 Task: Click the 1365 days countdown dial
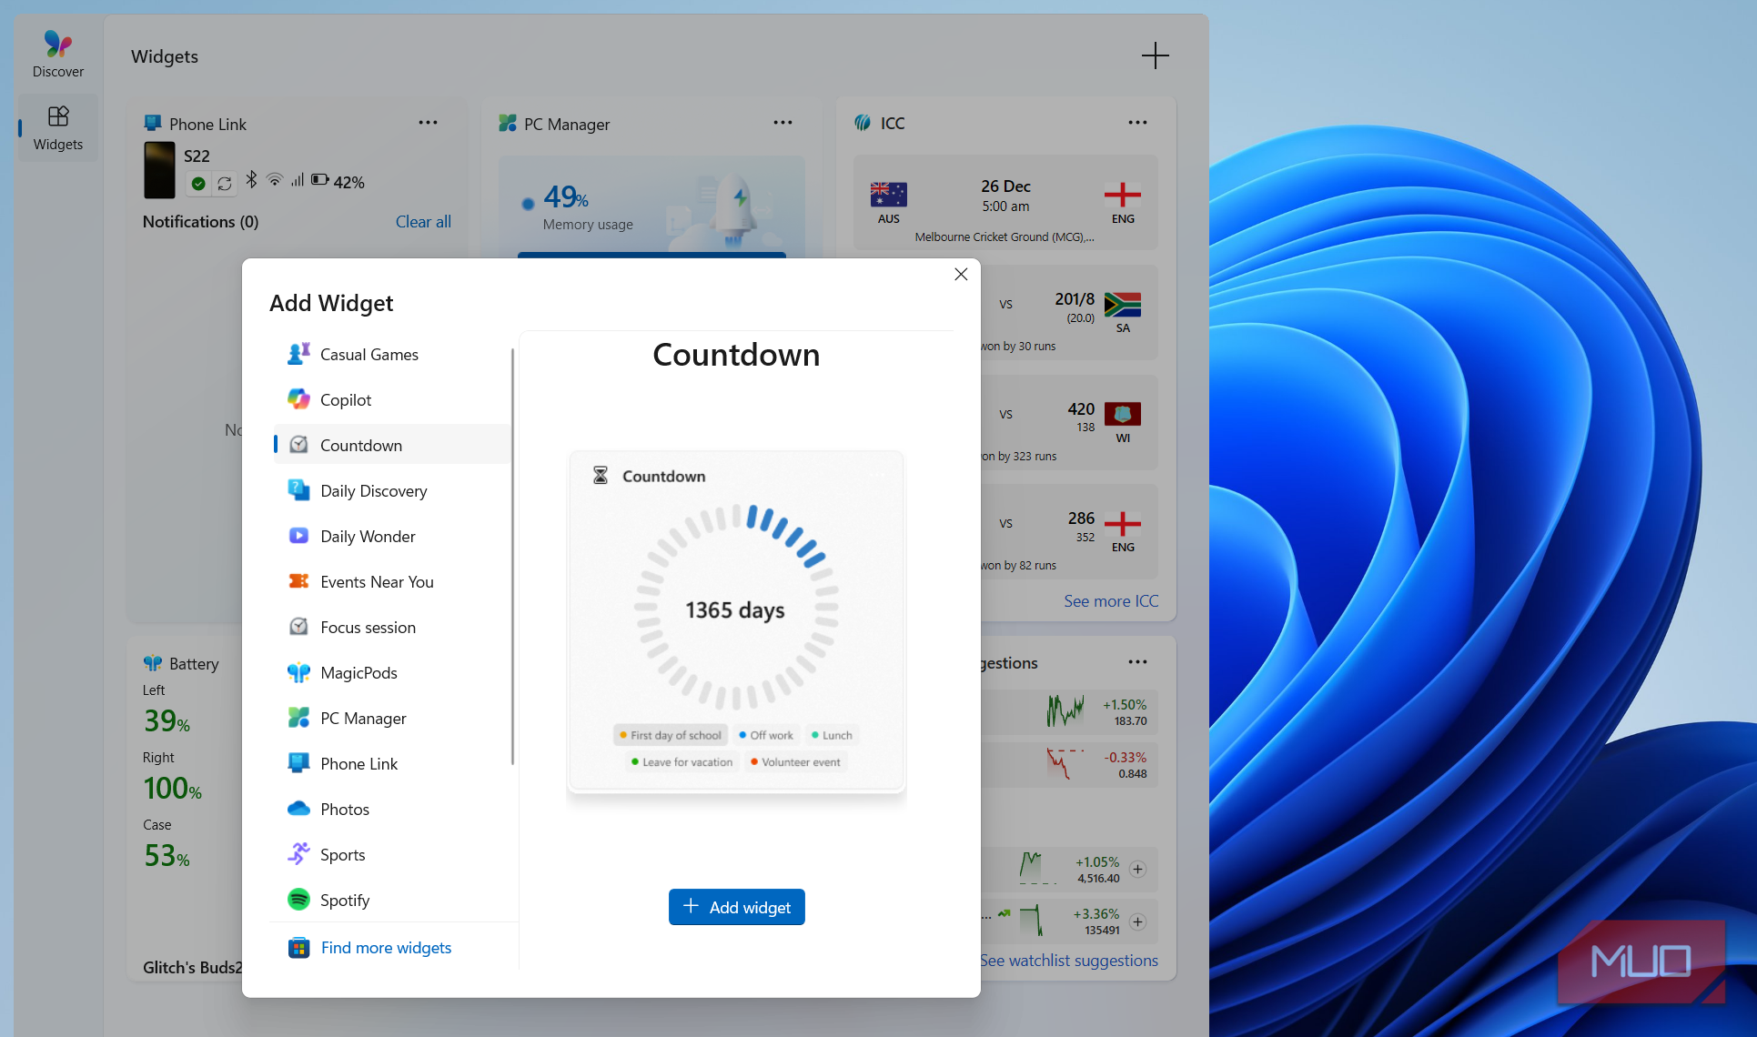(735, 607)
